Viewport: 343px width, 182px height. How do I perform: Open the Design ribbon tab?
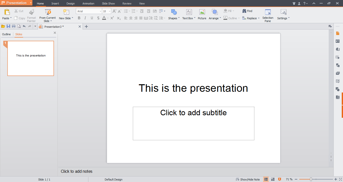[x=71, y=3]
